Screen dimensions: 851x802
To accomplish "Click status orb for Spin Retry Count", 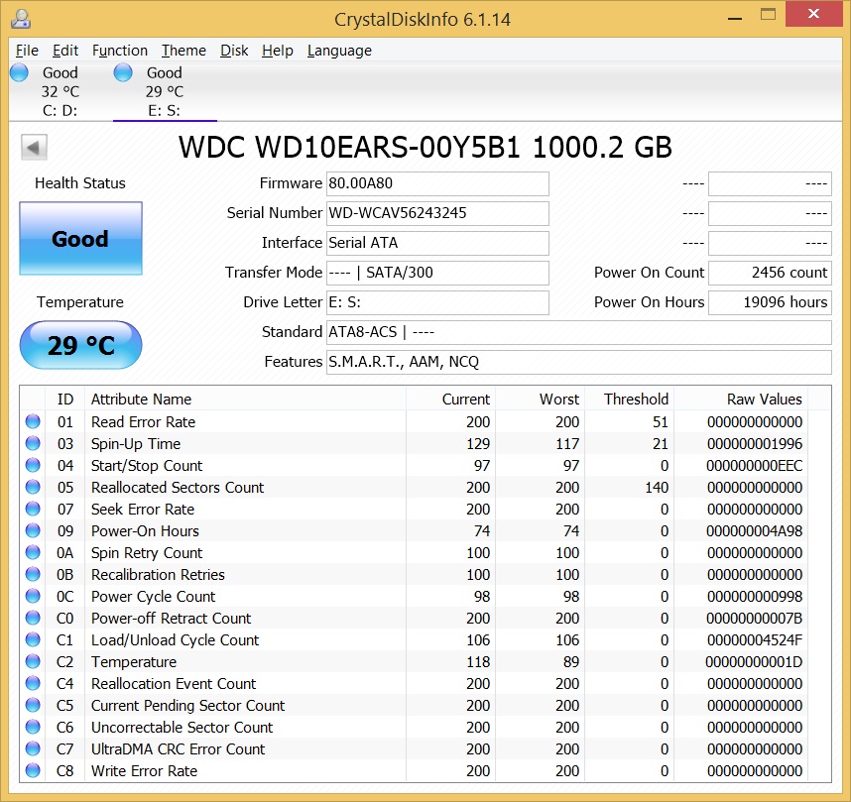I will [x=33, y=552].
